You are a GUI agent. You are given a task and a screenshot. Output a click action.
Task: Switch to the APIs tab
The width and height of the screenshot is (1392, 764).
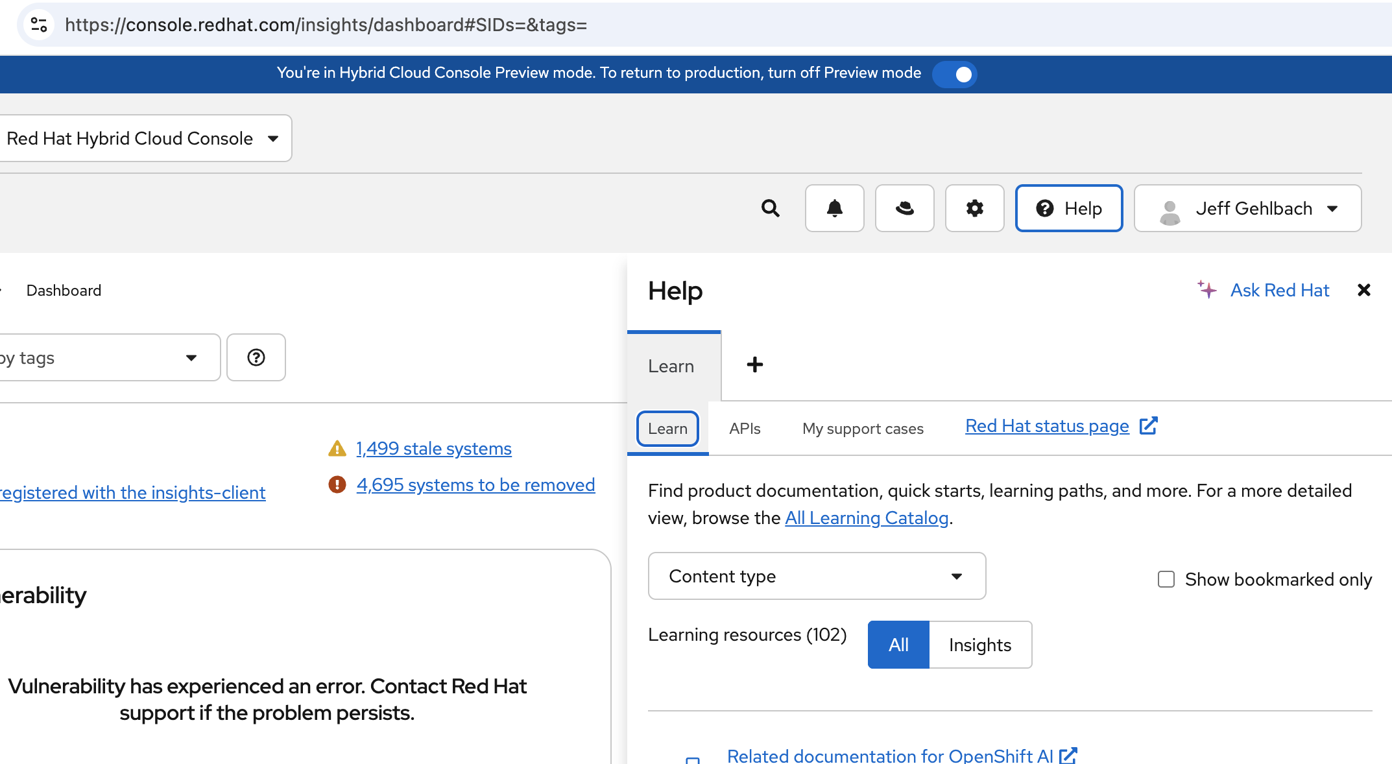745,429
